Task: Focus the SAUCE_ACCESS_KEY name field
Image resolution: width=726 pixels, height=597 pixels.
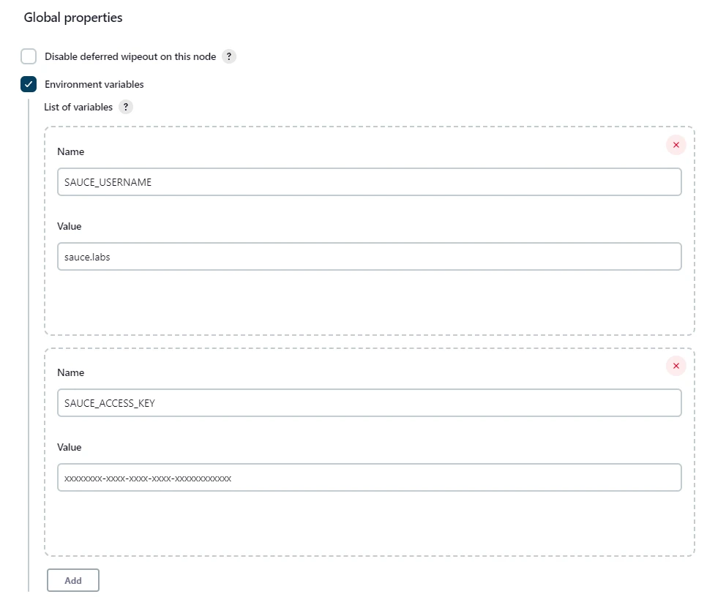Action: tap(369, 402)
